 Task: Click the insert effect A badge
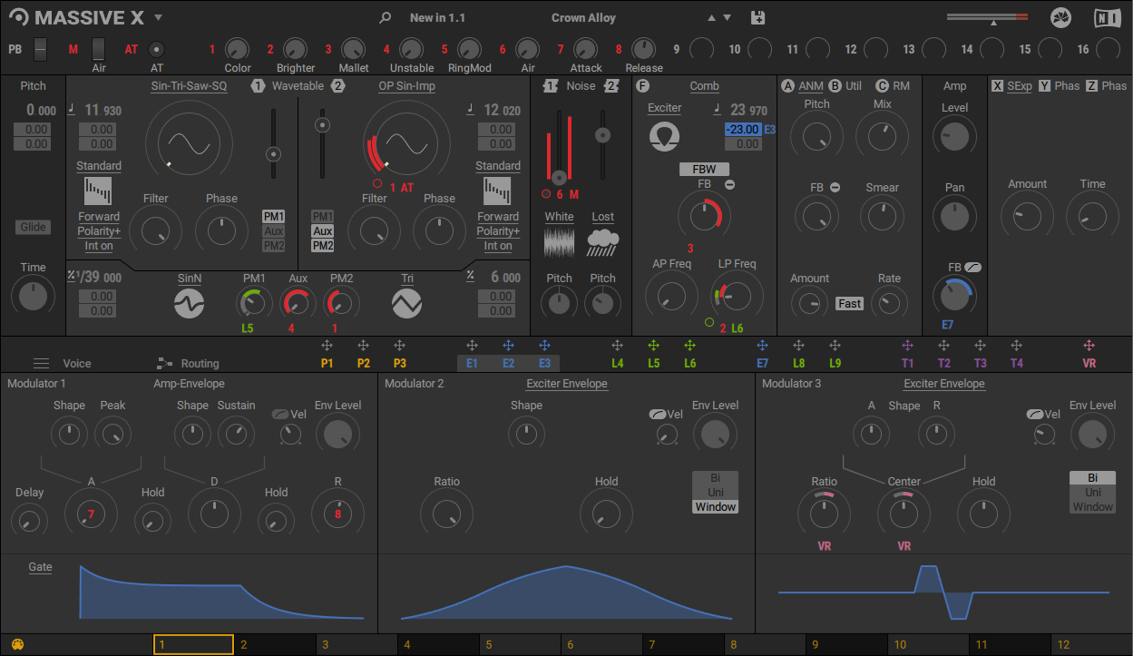pyautogui.click(x=787, y=86)
